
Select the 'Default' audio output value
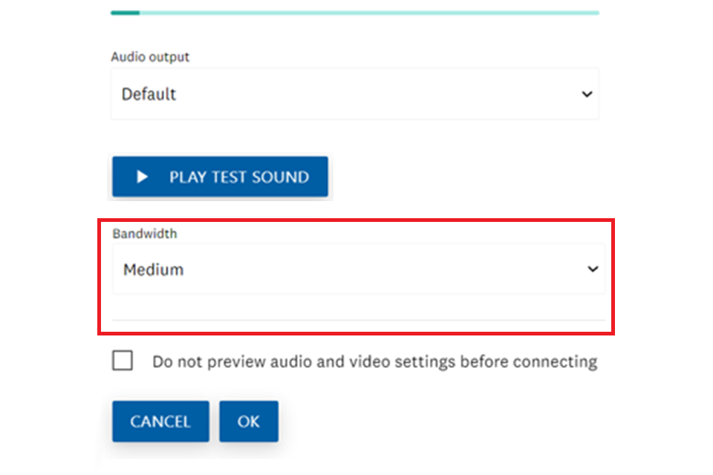click(149, 94)
